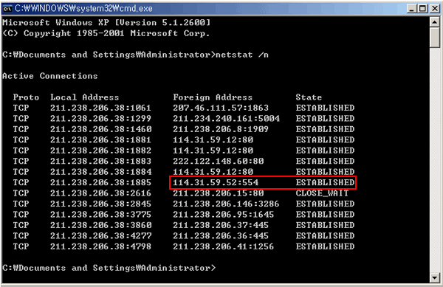Close the cmd.exe window

[x=435, y=9]
